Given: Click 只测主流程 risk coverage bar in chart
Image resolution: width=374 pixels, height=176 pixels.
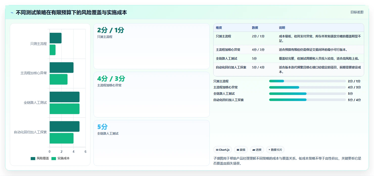Looking at the screenshot, I should [56, 38].
